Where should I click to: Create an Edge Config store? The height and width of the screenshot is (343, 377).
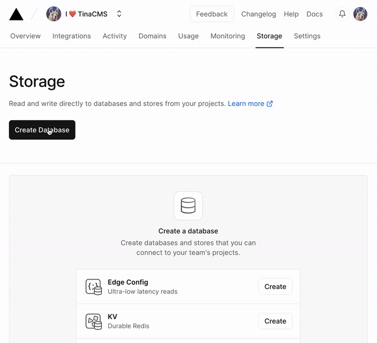coord(275,287)
